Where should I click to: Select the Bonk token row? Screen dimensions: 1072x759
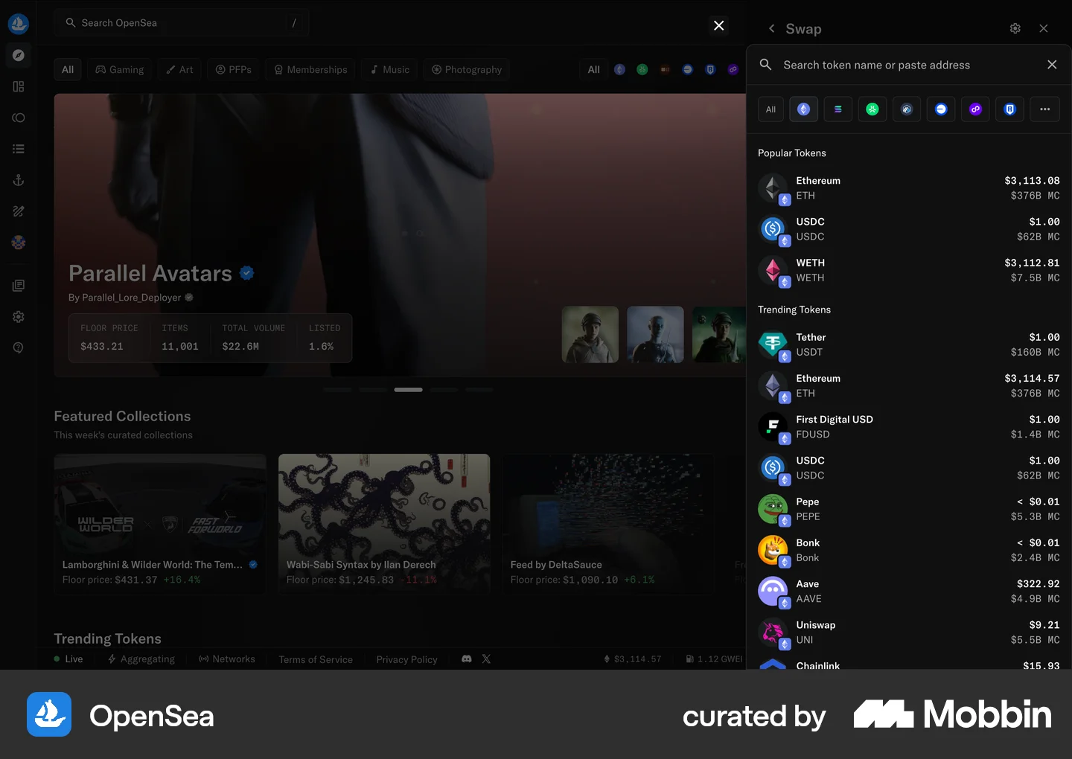coord(909,550)
